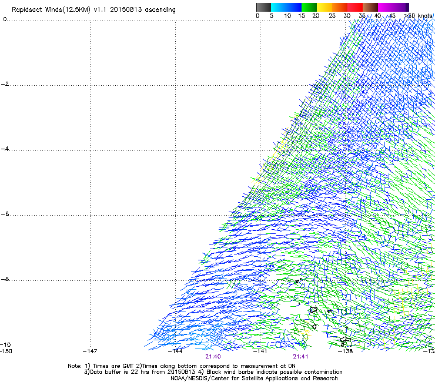Pick the magenta 40–45 knots legend segment
Screen dimensions: 435x382
tap(386, 7)
